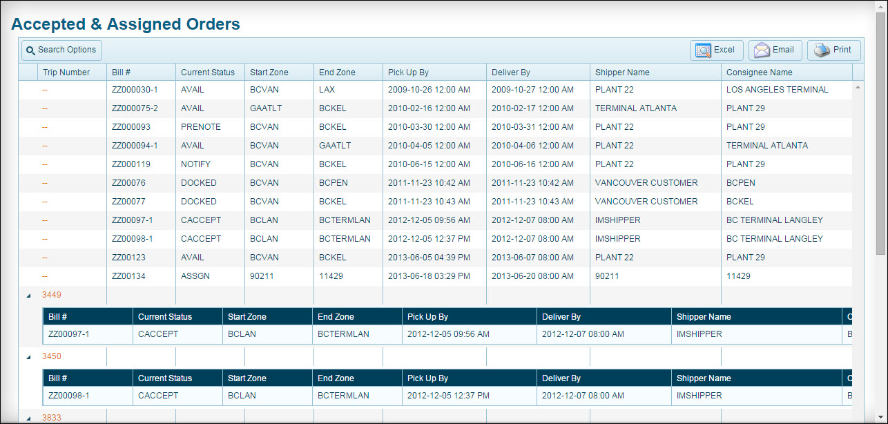This screenshot has height=424, width=888.
Task: Click Pick Up By header in 3449 subgrid
Action: (x=470, y=317)
